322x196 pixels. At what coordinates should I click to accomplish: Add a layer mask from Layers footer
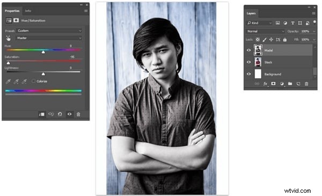click(x=273, y=84)
